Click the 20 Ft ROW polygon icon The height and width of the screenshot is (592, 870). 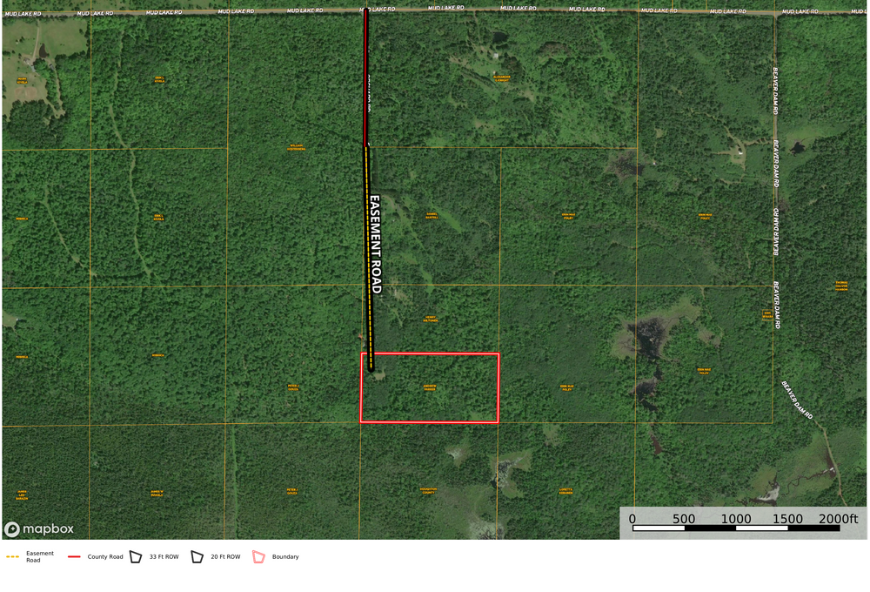pos(197,556)
